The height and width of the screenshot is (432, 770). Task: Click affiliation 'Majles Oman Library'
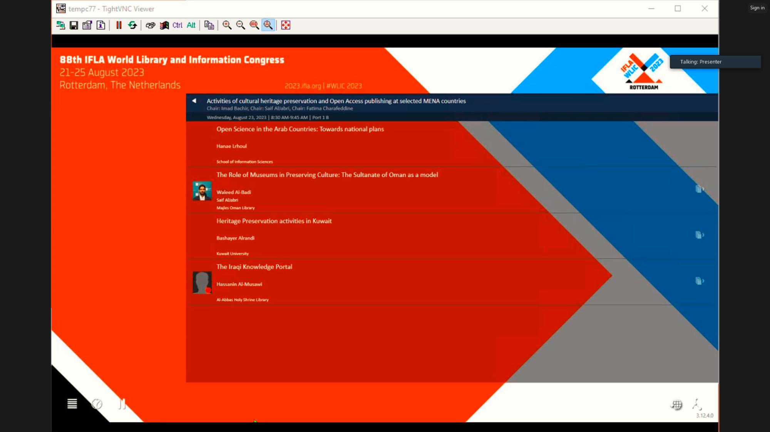click(x=235, y=208)
